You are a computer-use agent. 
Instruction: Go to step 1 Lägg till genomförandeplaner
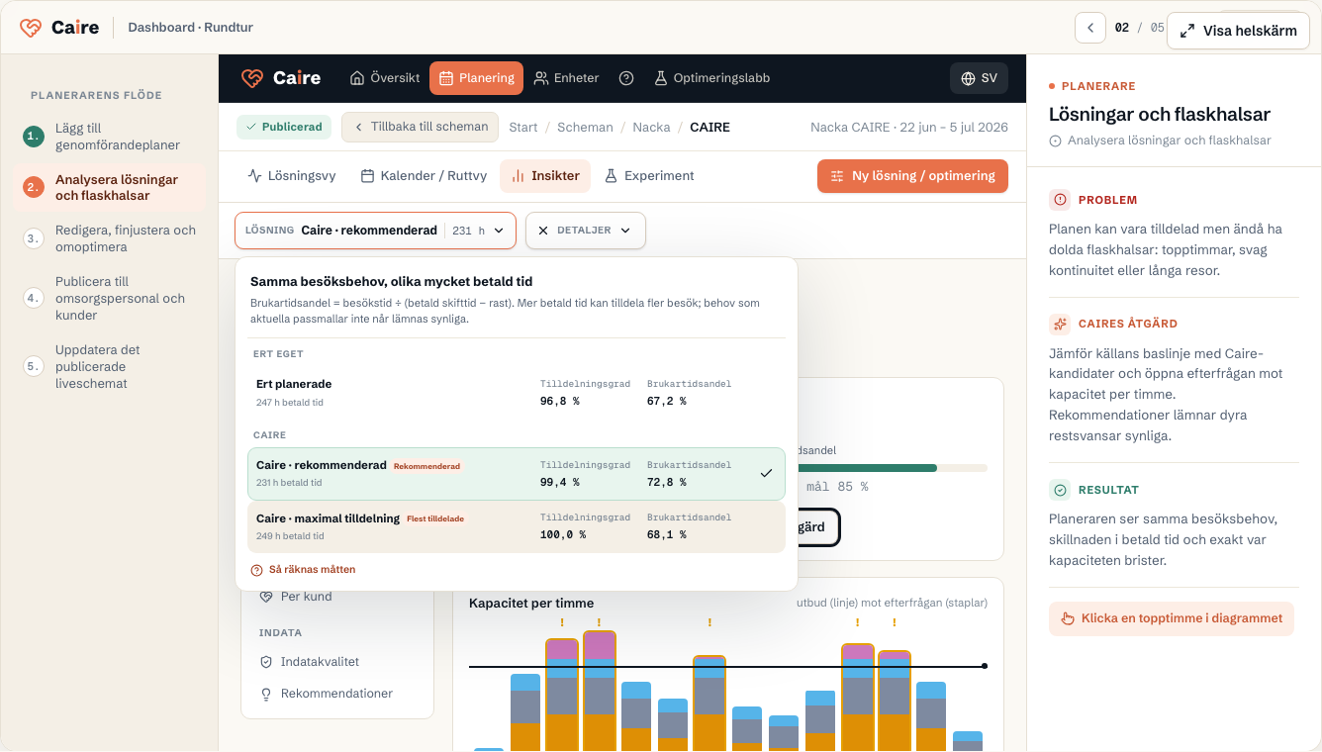[x=109, y=137]
